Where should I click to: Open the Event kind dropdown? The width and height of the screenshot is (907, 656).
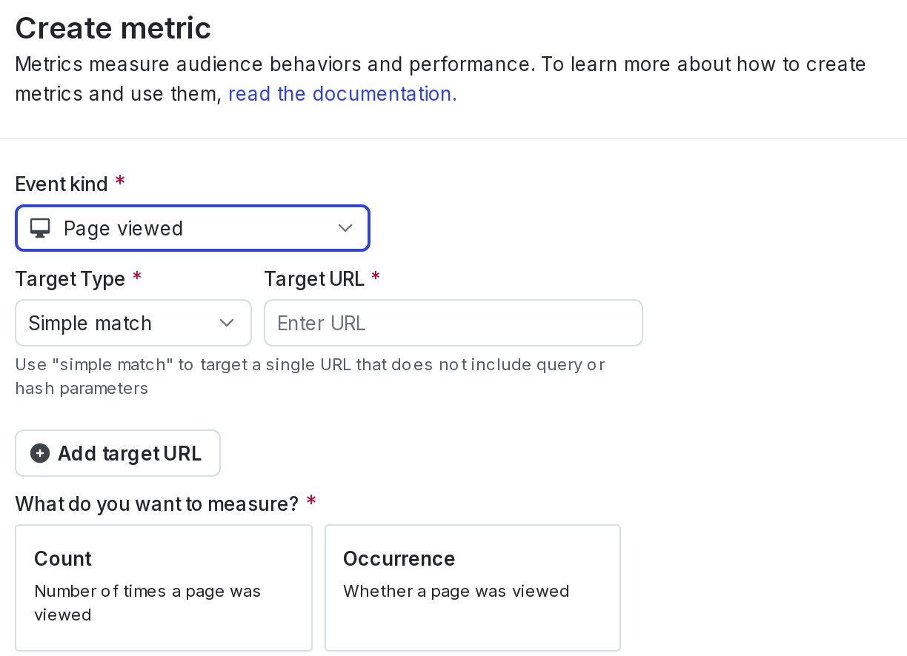coord(193,228)
